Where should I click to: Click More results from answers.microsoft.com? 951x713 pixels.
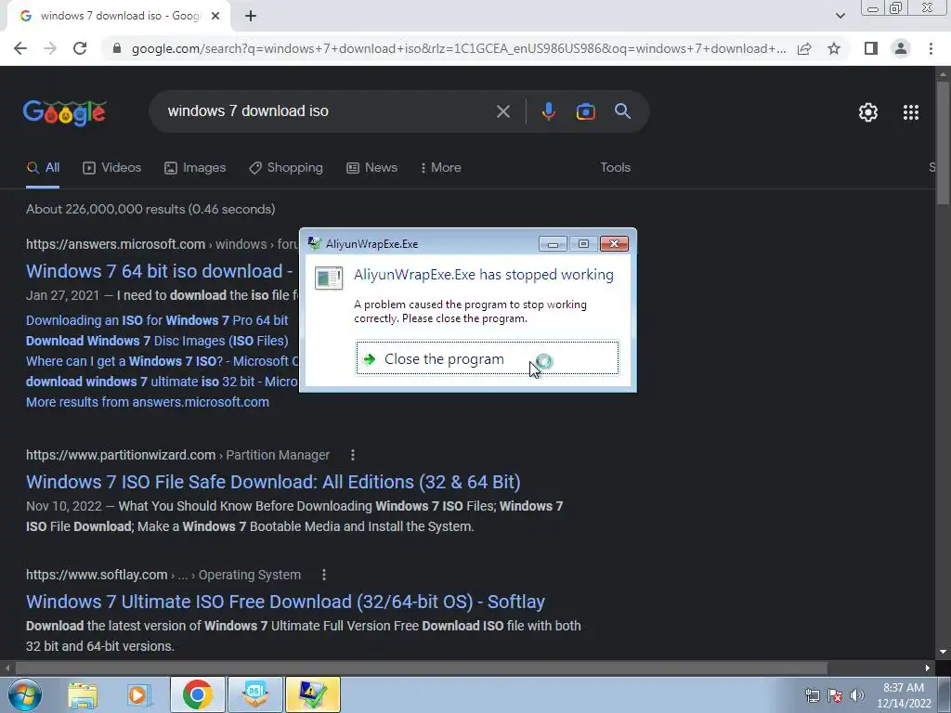[148, 402]
